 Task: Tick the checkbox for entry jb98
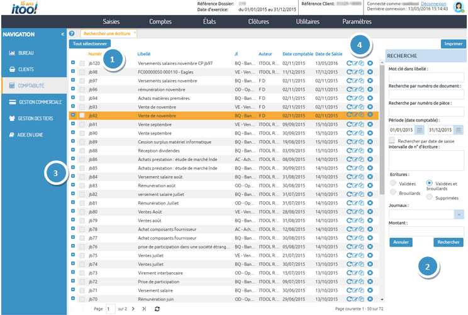[x=82, y=72]
